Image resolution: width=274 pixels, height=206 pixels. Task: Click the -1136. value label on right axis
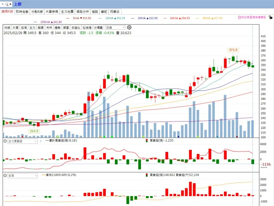coord(266,164)
